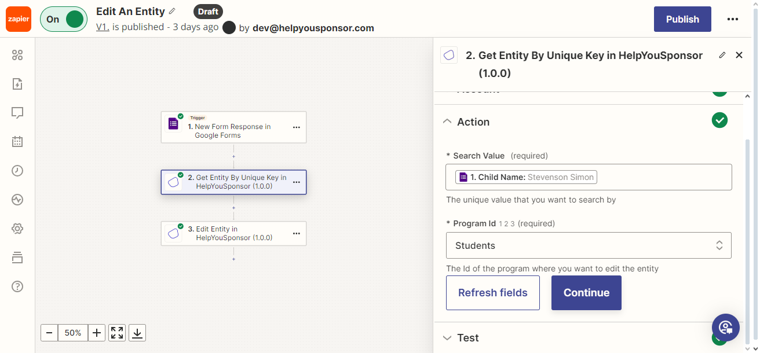The image size is (760, 353).
Task: Collapse the Action section
Action: 447,122
